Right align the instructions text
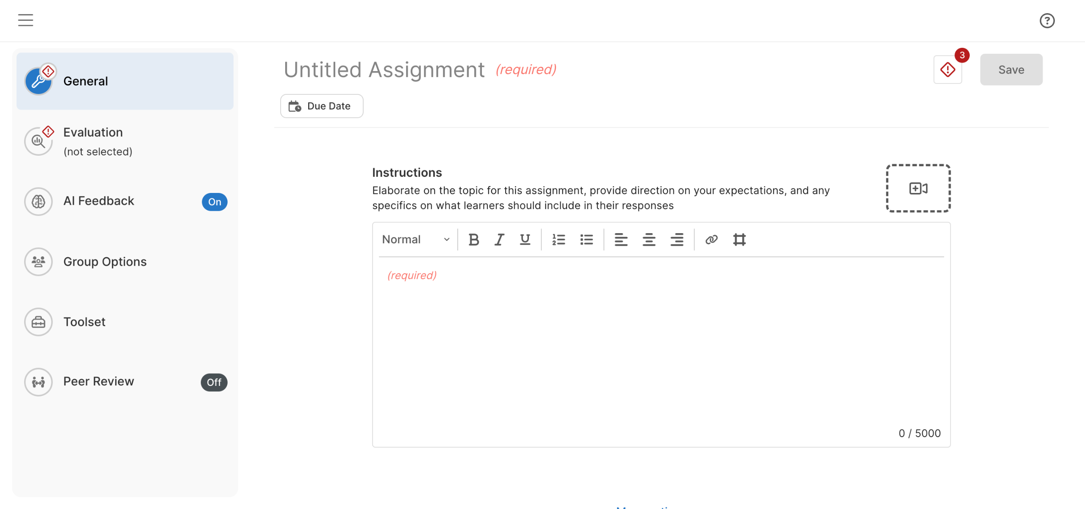 point(676,239)
